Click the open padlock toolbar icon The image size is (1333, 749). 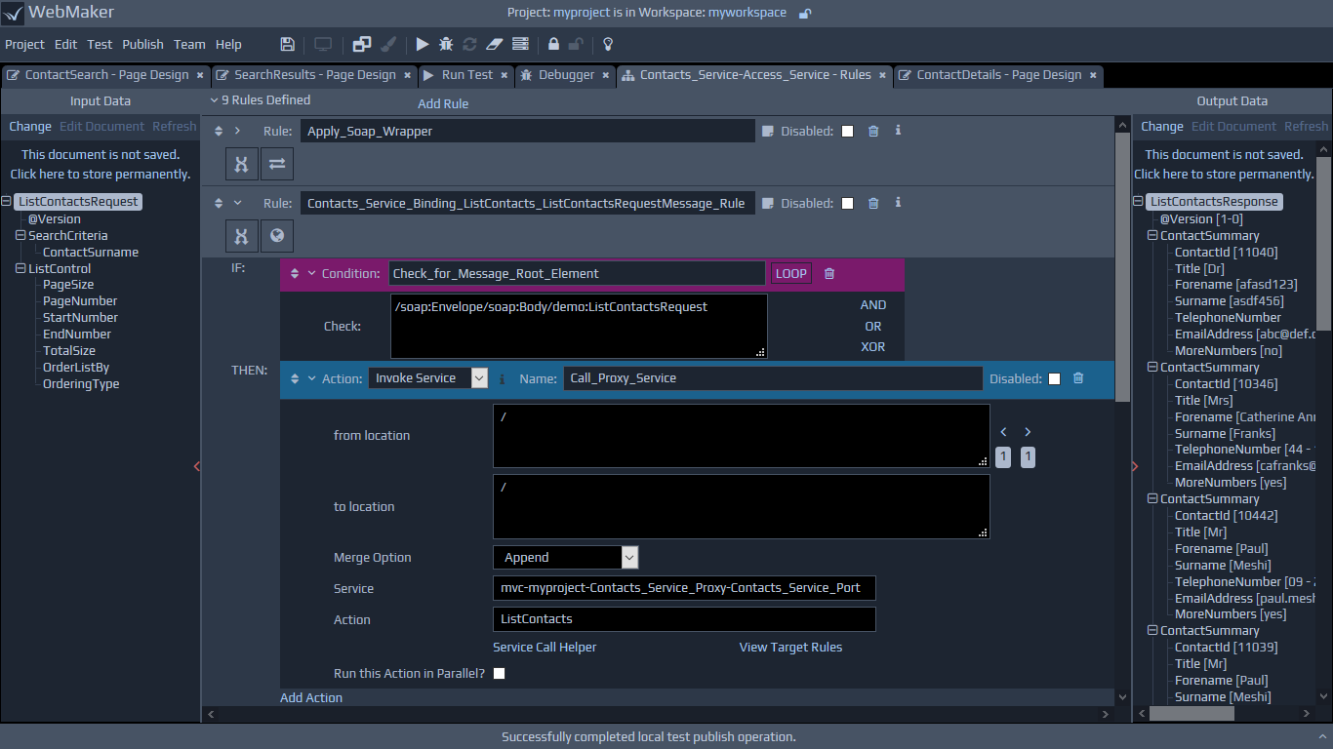576,44
